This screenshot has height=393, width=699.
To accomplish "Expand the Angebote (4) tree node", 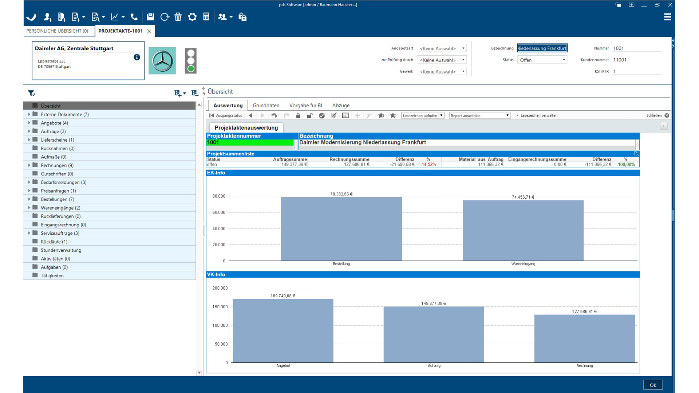I will pos(29,123).
